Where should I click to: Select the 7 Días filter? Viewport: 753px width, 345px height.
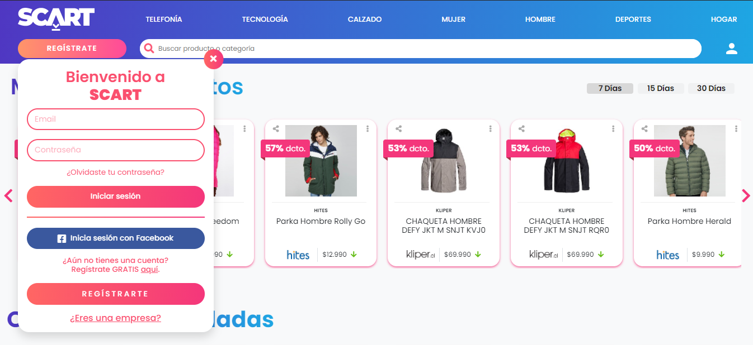[610, 88]
